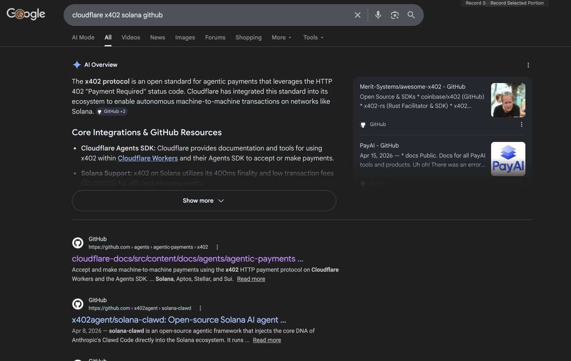571x361 pixels.
Task: Click GitHub favicon for x402agent/solana-clawd result
Action: point(78,304)
